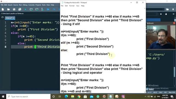Open Spyder View menu
This screenshot has height=99, width=176.
point(48,5)
